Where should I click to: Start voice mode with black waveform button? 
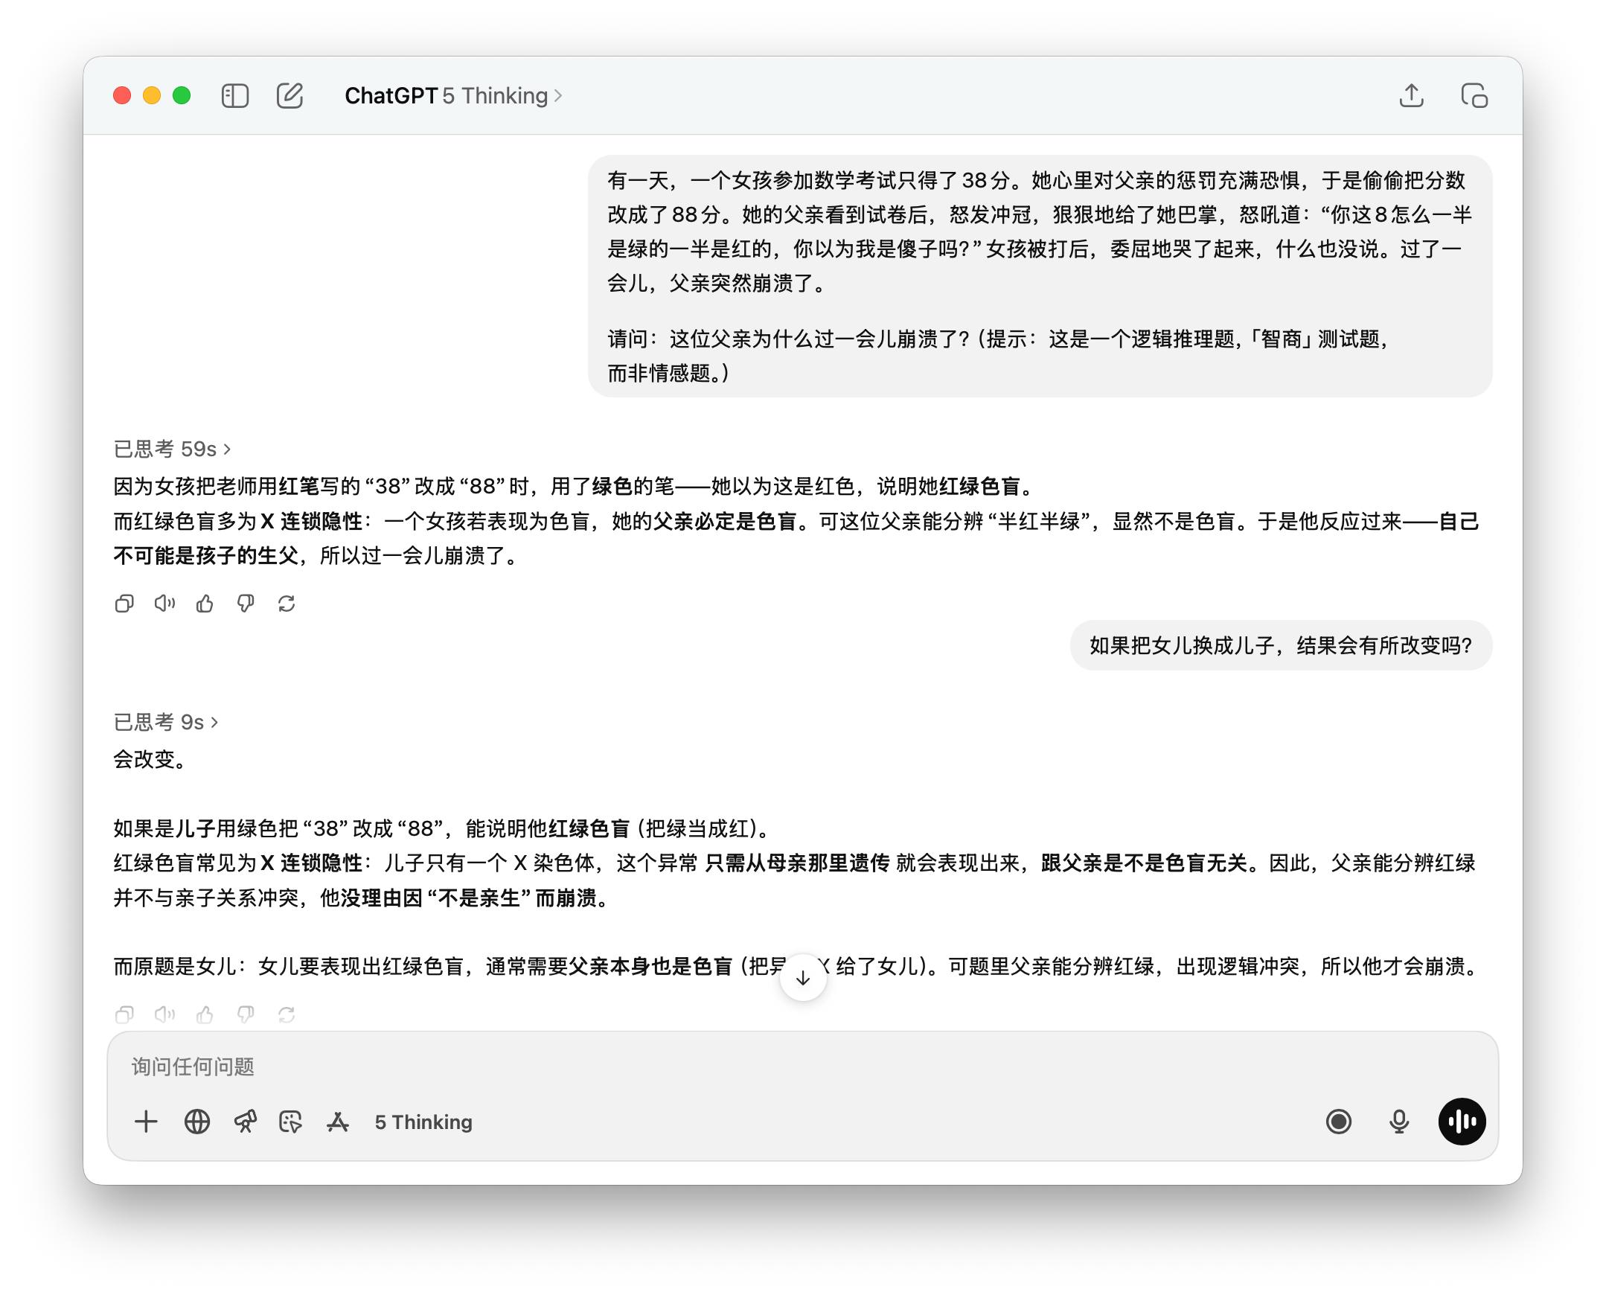(1462, 1122)
